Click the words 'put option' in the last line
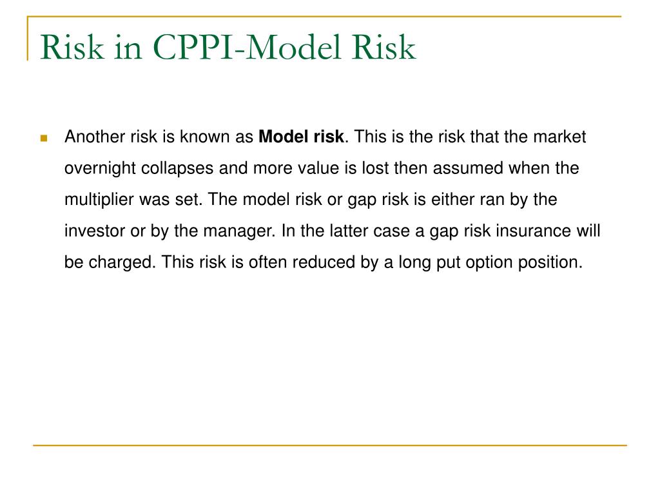The width and height of the screenshot is (660, 495). coord(474,263)
